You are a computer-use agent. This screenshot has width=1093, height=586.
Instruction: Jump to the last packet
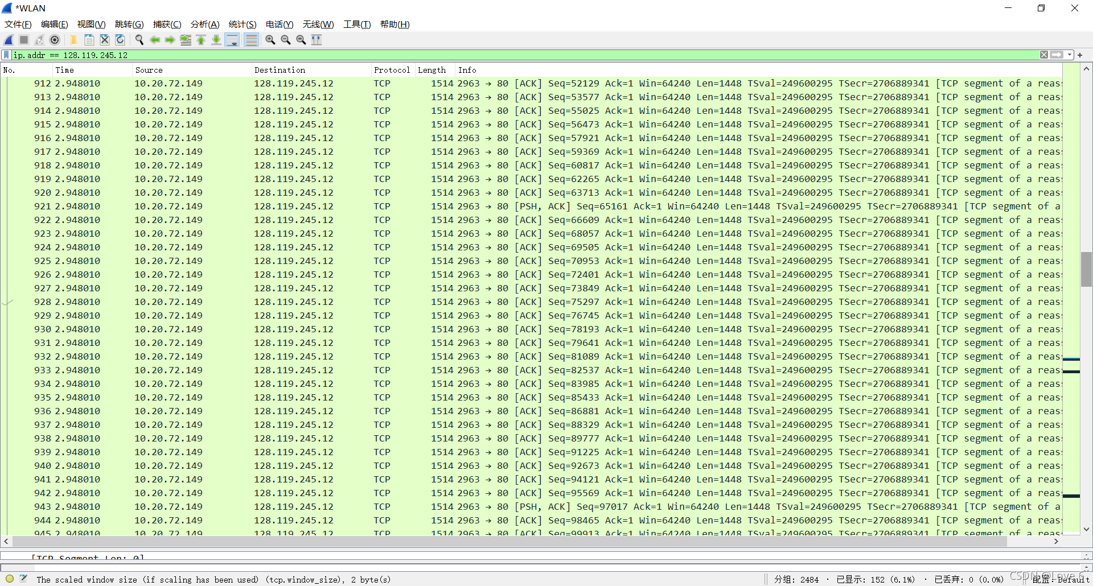216,40
